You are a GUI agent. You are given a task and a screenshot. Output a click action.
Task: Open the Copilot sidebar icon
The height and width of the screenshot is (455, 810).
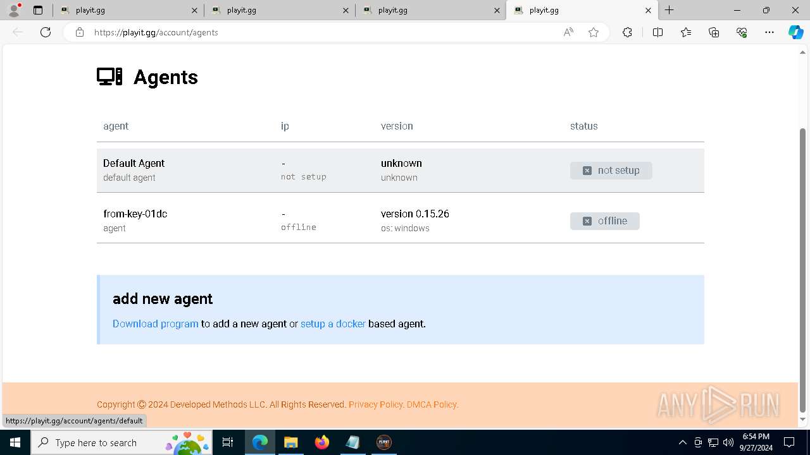coord(795,32)
